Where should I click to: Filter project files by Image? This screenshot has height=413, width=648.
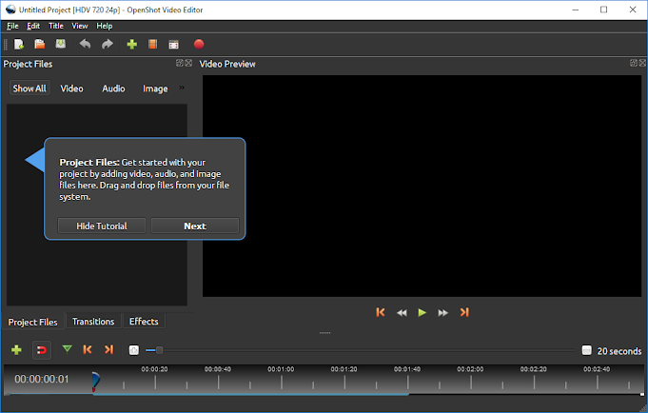pyautogui.click(x=155, y=88)
